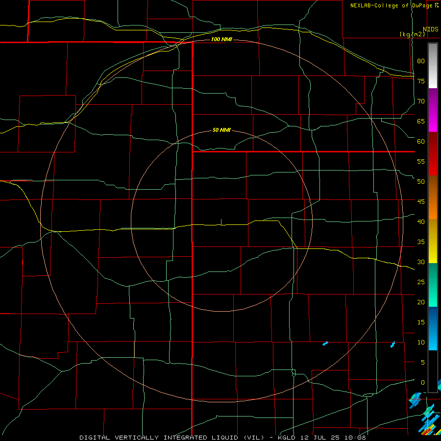Pick the black bottom segment of the color bar

click(x=433, y=371)
